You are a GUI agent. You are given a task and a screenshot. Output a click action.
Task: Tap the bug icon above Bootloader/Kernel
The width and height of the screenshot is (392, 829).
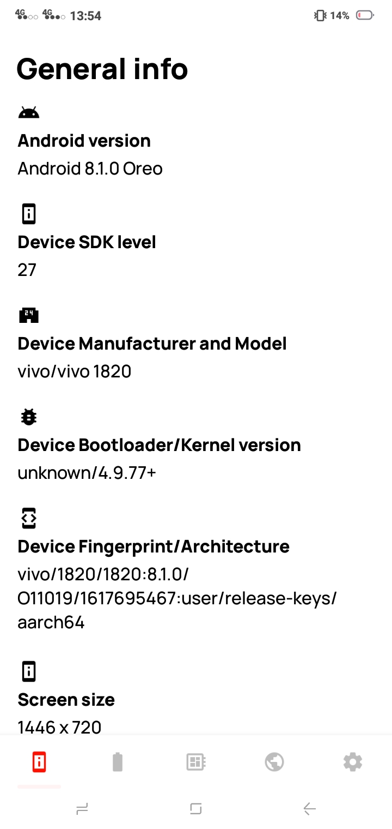(29, 417)
